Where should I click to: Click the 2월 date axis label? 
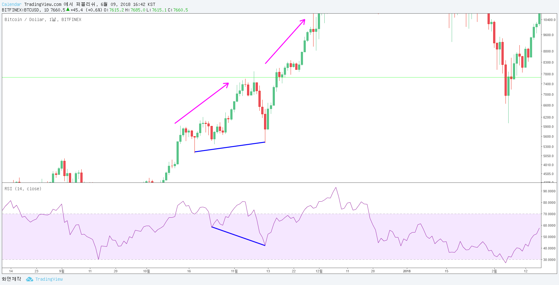[x=494, y=271]
